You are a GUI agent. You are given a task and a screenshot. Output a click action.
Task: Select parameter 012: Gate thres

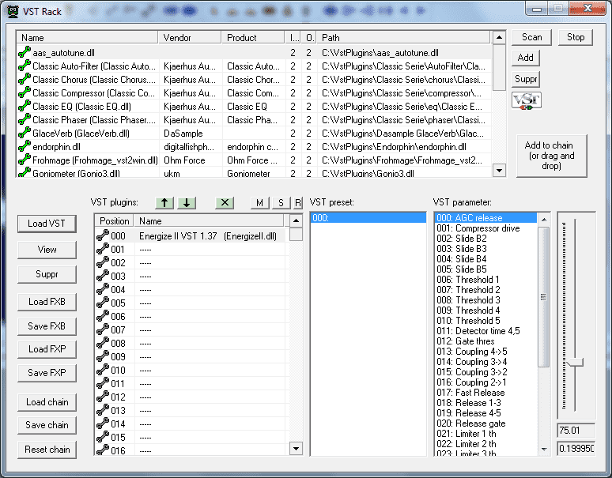pyautogui.click(x=486, y=341)
